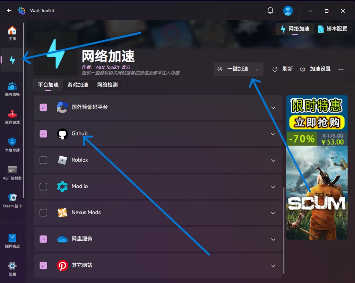Image resolution: width=355 pixels, height=283 pixels.
Task: Go back using the back arrow
Action: (9, 10)
